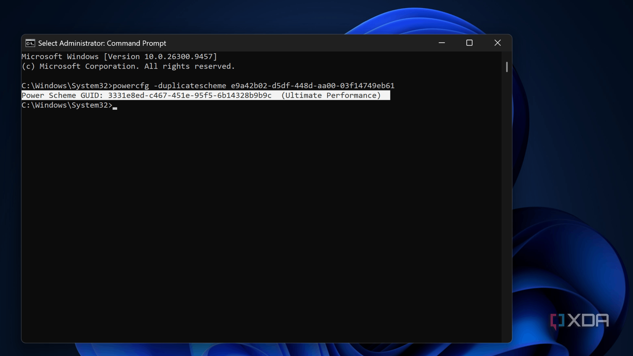
Task: Click the last C:\Windows\System32> prompt with cursor
Action: tap(69, 105)
